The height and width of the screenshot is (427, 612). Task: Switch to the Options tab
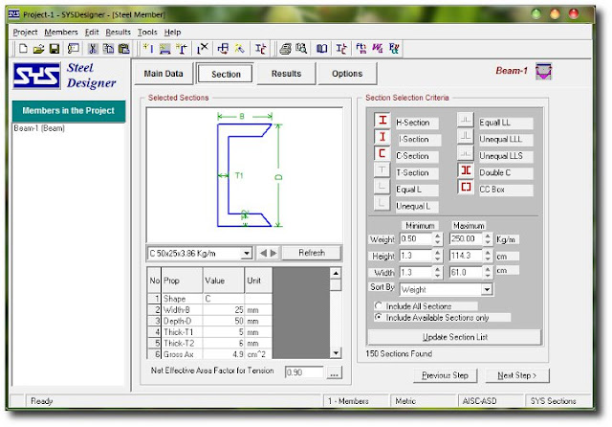(347, 74)
